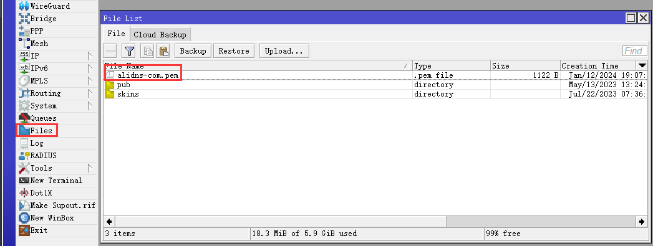Click the Restore button
Image resolution: width=653 pixels, height=246 pixels.
pyautogui.click(x=234, y=51)
